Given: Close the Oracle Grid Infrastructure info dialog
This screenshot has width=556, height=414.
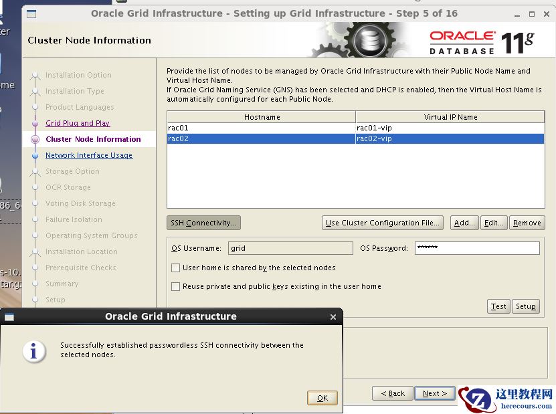Looking at the screenshot, I should 333,317.
